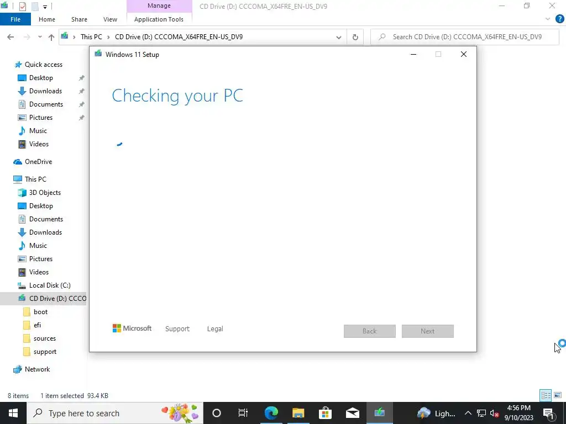Open the efi folder in tree
The image size is (566, 424).
tap(37, 325)
